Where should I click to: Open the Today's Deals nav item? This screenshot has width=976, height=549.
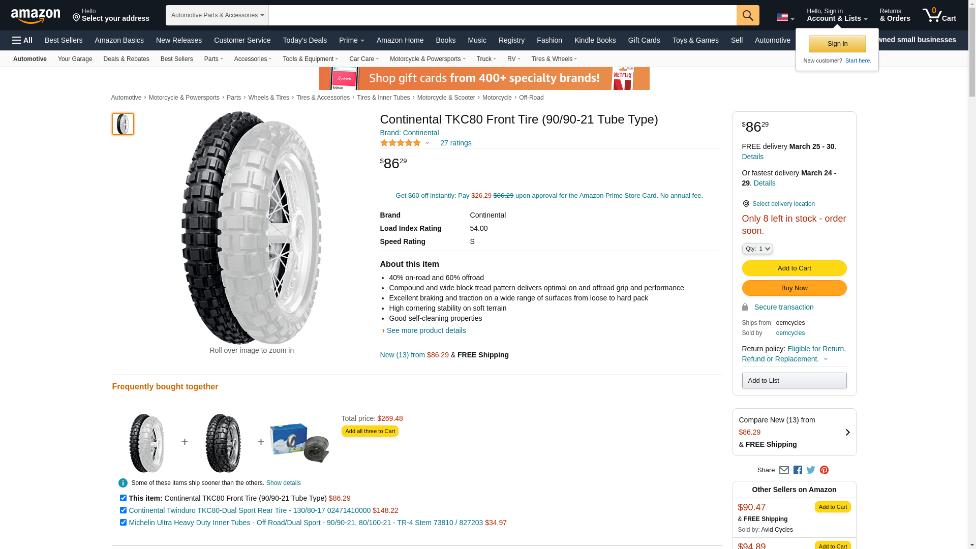click(304, 40)
